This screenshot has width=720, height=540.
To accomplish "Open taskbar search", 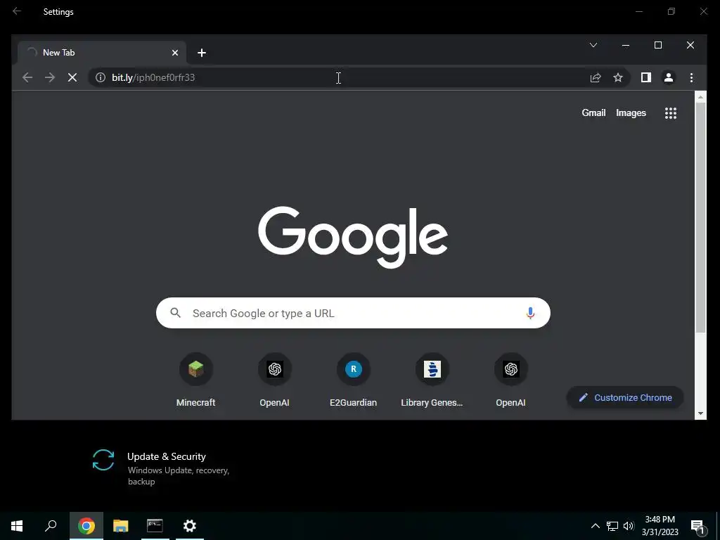I will (x=51, y=526).
